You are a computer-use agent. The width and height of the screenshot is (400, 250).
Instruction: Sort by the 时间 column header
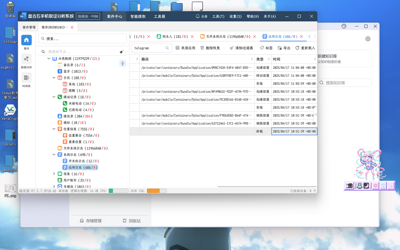coord(294,59)
